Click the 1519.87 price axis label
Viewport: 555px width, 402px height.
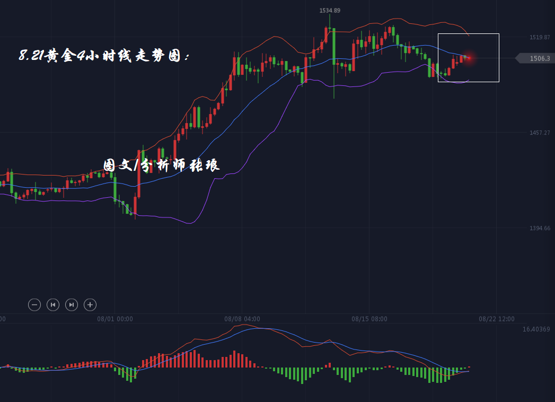(540, 37)
